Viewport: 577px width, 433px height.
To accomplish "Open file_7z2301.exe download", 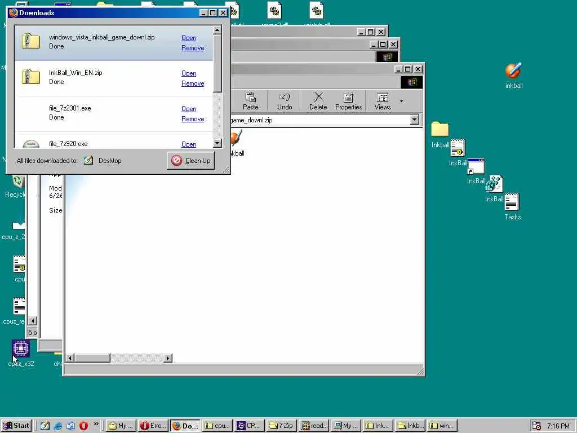I will tap(189, 109).
